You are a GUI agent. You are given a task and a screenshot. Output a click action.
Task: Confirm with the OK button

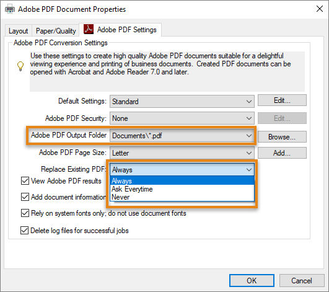(252, 280)
